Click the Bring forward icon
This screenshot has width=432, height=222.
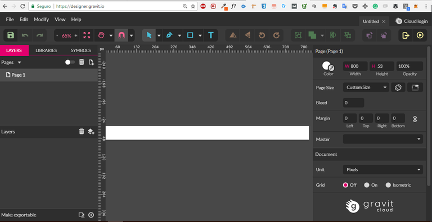point(369,35)
